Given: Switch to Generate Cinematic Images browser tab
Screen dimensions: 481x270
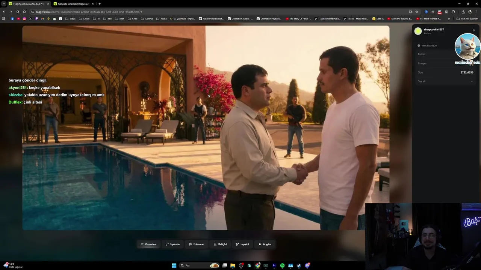Looking at the screenshot, I should pos(73,4).
